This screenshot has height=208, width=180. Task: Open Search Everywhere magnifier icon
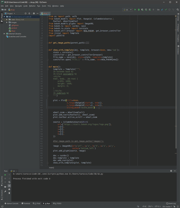pyautogui.click(x=178, y=10)
